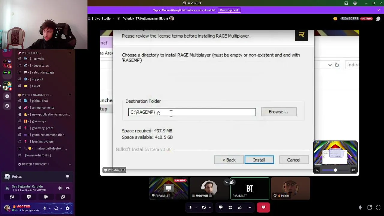Click share screen icon in call bar

point(220,207)
